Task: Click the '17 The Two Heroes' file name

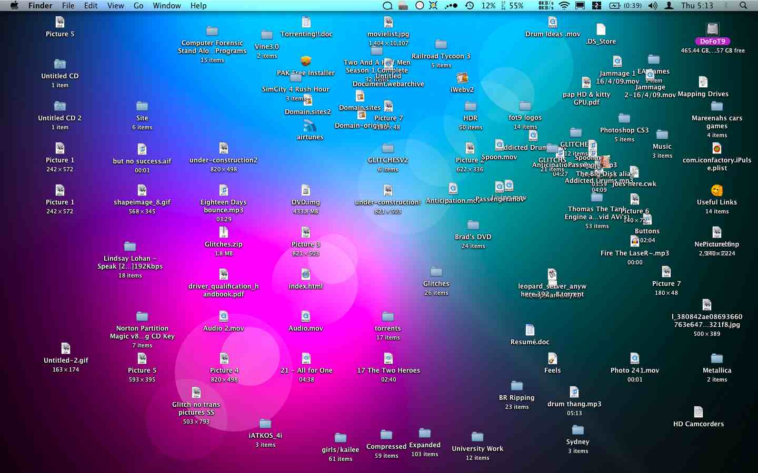Action: [x=388, y=371]
